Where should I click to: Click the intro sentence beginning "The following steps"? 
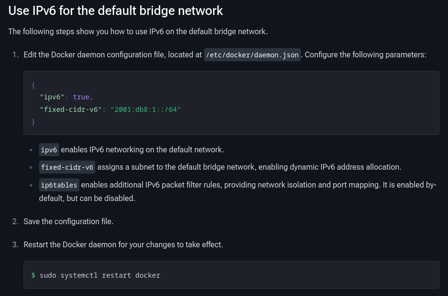coord(138,32)
